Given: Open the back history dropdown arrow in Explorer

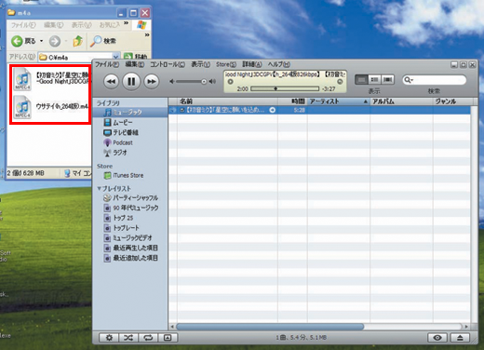Looking at the screenshot, I should coord(42,41).
